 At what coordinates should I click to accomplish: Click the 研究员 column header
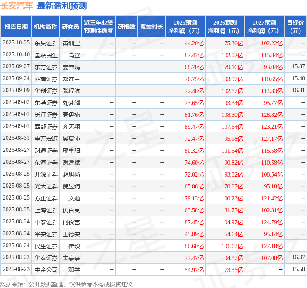(70, 27)
